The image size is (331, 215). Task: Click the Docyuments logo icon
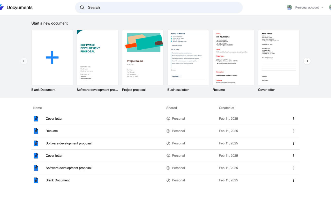click(x=2, y=7)
